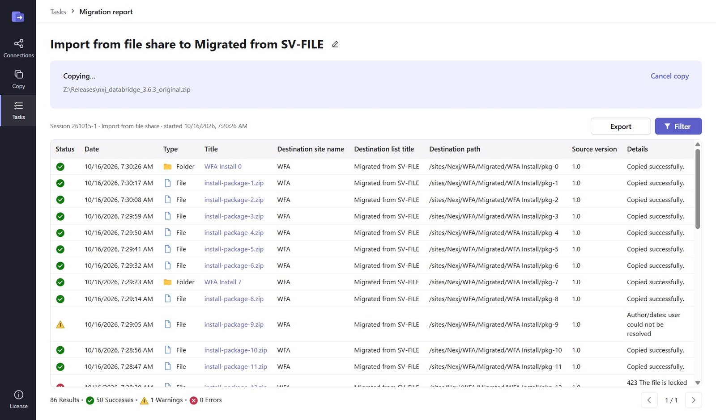
Task: Click the folder icon in WFA Install 0 row
Action: click(168, 167)
